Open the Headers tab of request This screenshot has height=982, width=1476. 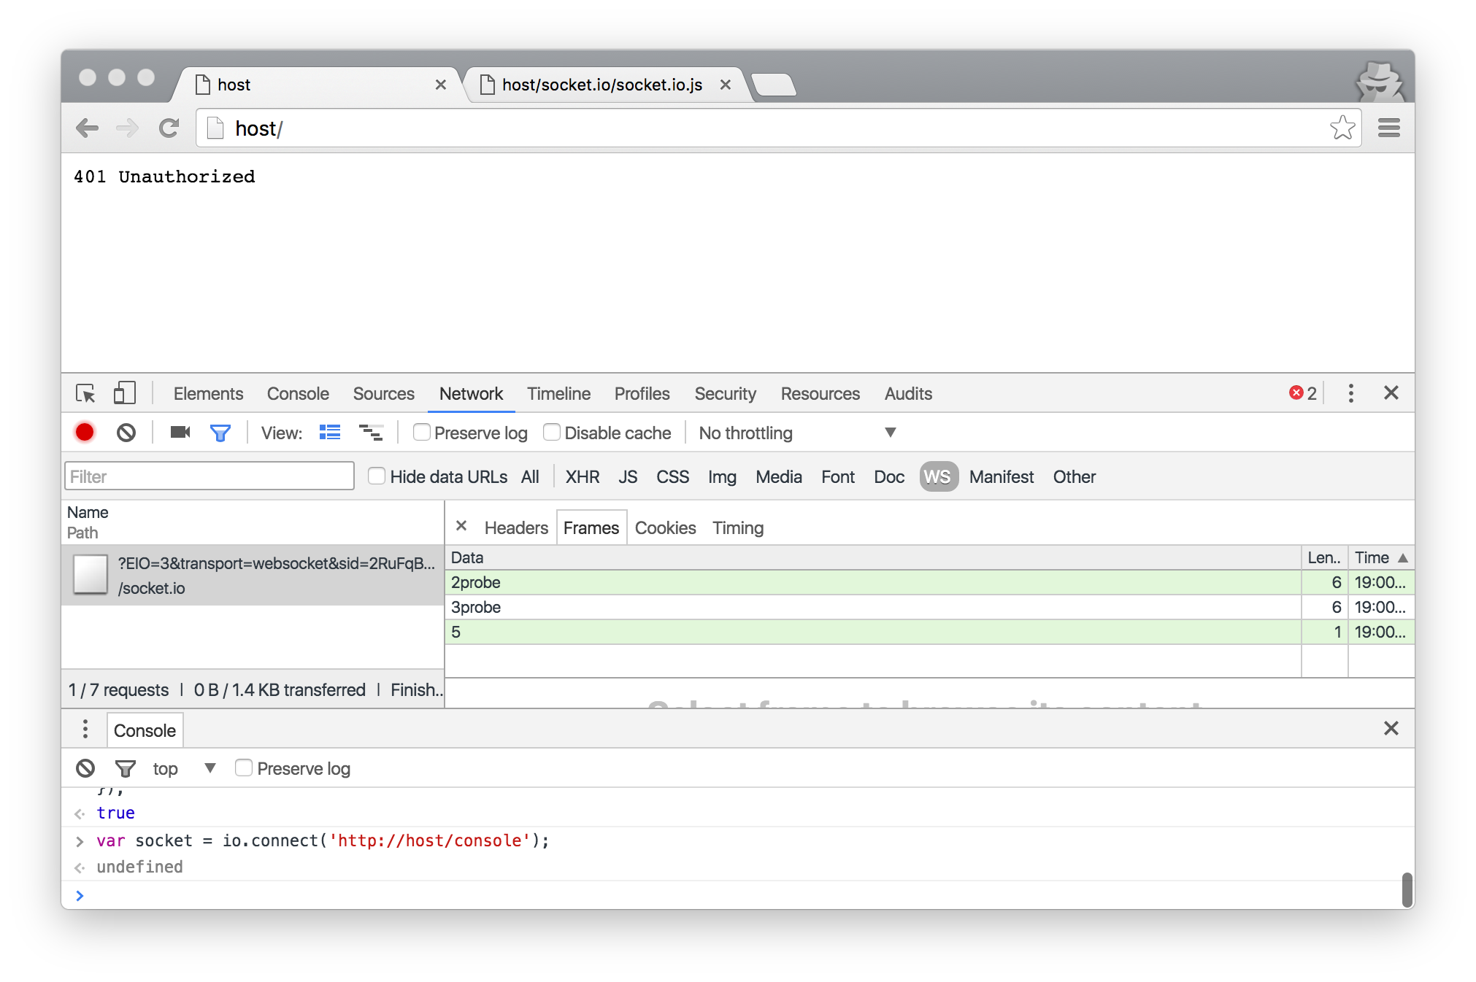pyautogui.click(x=515, y=527)
